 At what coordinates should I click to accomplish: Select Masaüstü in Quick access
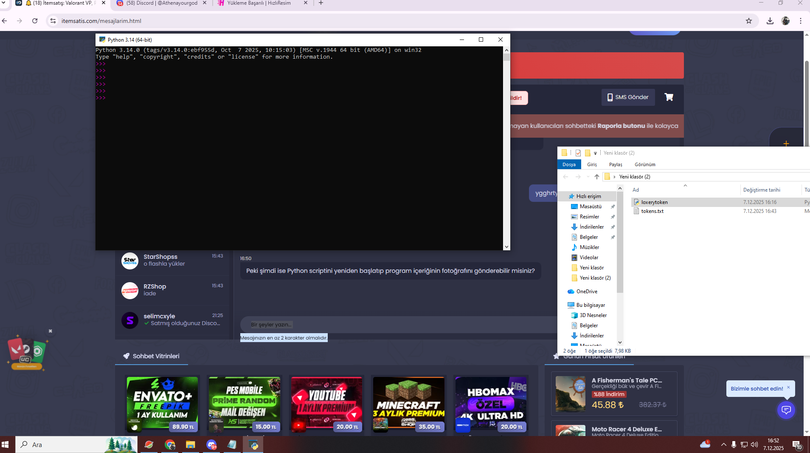click(x=591, y=207)
